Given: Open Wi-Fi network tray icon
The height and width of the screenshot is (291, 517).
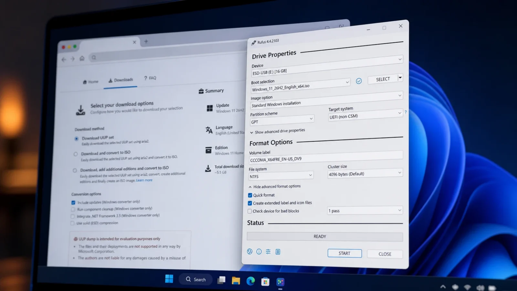Looking at the screenshot, I should click(467, 287).
